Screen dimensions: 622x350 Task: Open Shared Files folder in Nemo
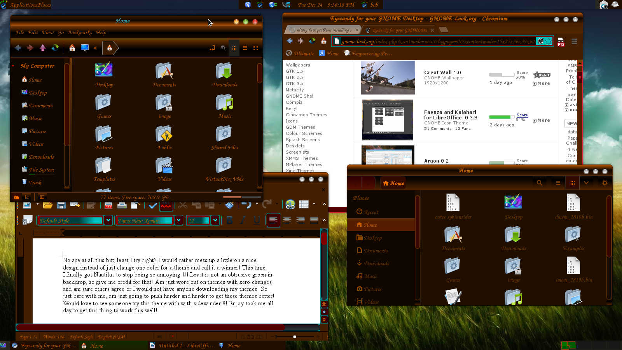(224, 134)
